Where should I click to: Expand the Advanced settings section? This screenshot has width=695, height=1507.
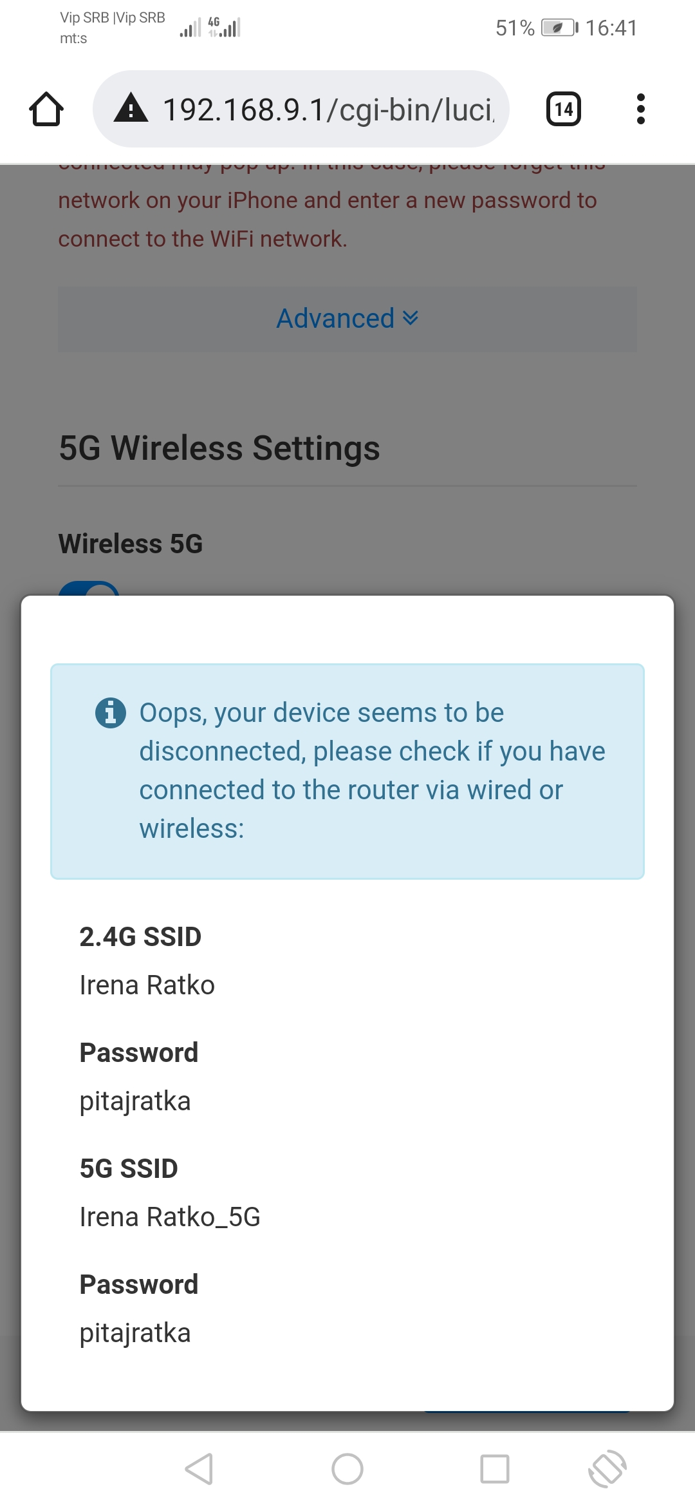(336, 319)
